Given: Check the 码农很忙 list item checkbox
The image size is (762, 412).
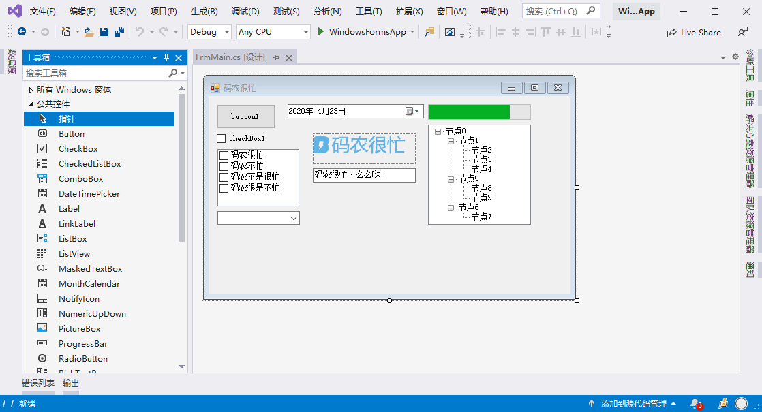Looking at the screenshot, I should click(224, 155).
